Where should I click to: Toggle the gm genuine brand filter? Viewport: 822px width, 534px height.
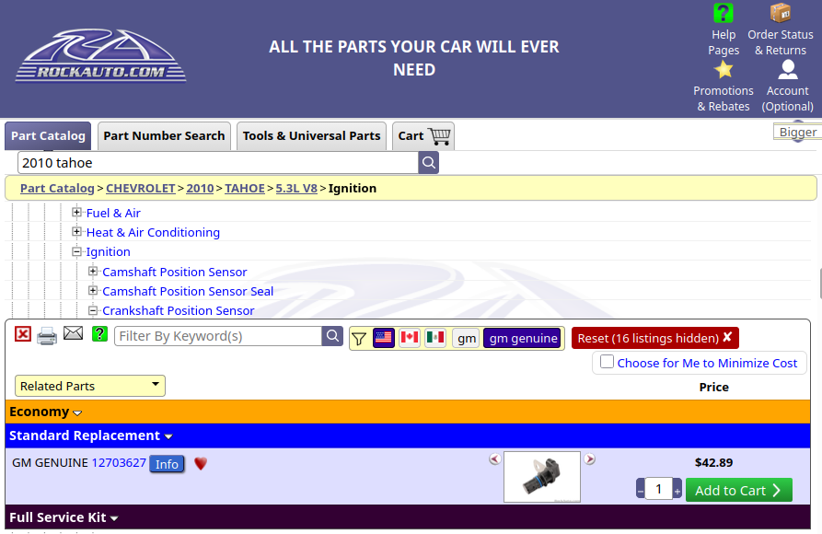pyautogui.click(x=523, y=338)
